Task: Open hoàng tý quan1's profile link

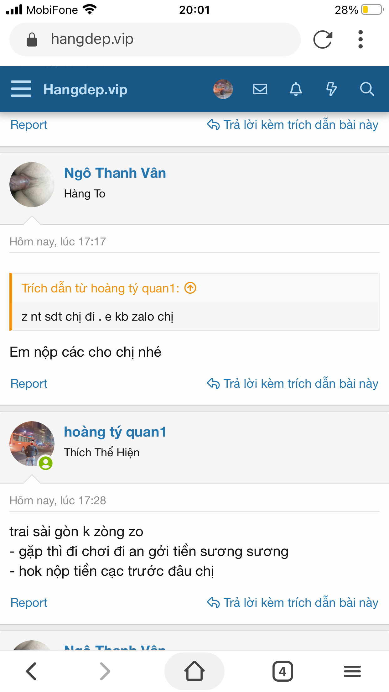Action: [x=115, y=432]
